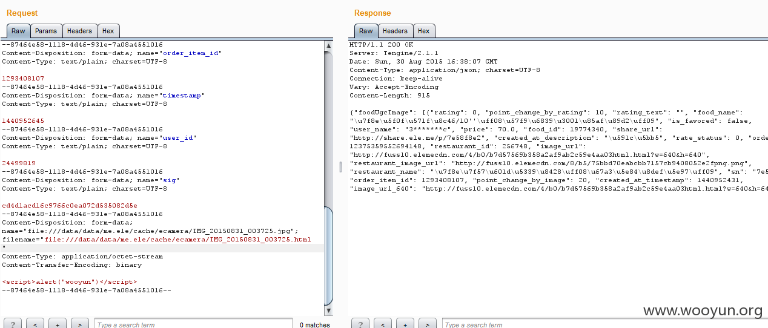Click the Request scrollbar up arrow
The width and height of the screenshot is (768, 328).
(328, 45)
